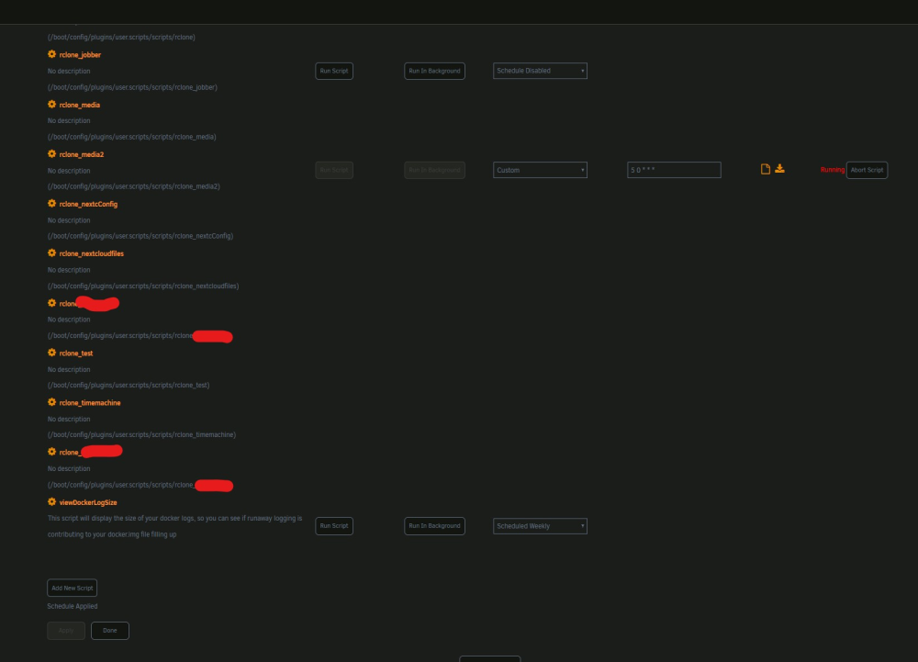Click the Done button
This screenshot has width=918, height=662.
click(x=110, y=631)
